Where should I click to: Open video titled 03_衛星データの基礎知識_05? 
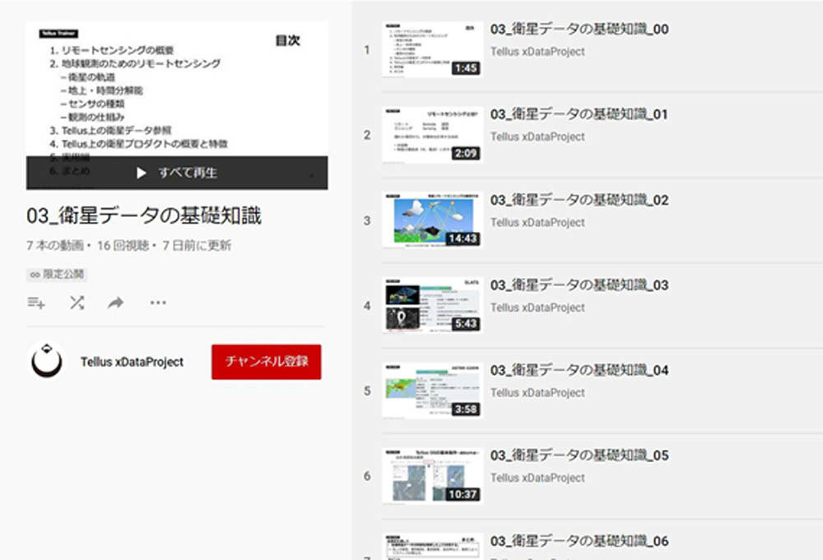pyautogui.click(x=579, y=455)
